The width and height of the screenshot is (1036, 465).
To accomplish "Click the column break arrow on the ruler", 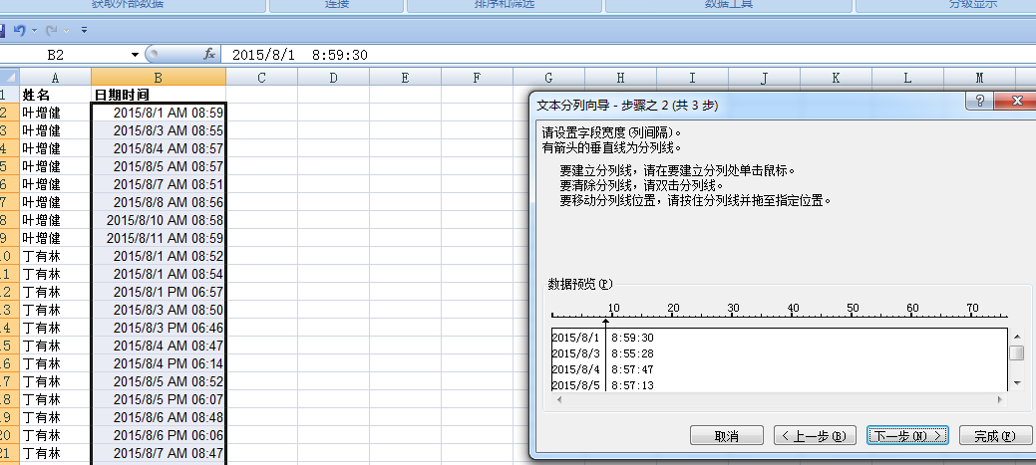I will (605, 321).
